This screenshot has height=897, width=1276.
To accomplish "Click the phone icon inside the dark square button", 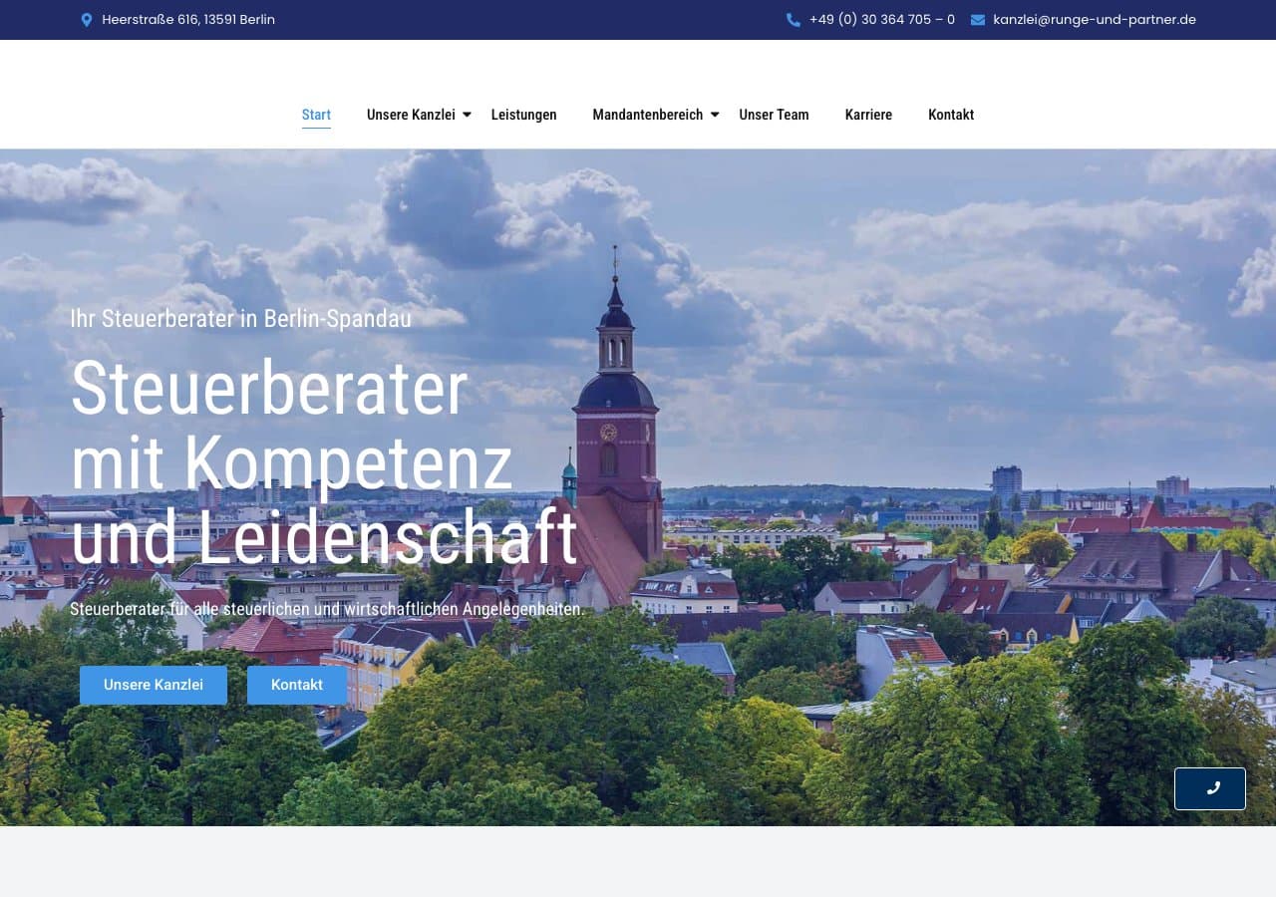I will pos(1210,788).
